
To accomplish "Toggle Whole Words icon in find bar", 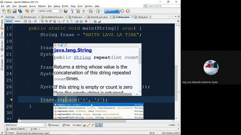I will 88,125.
